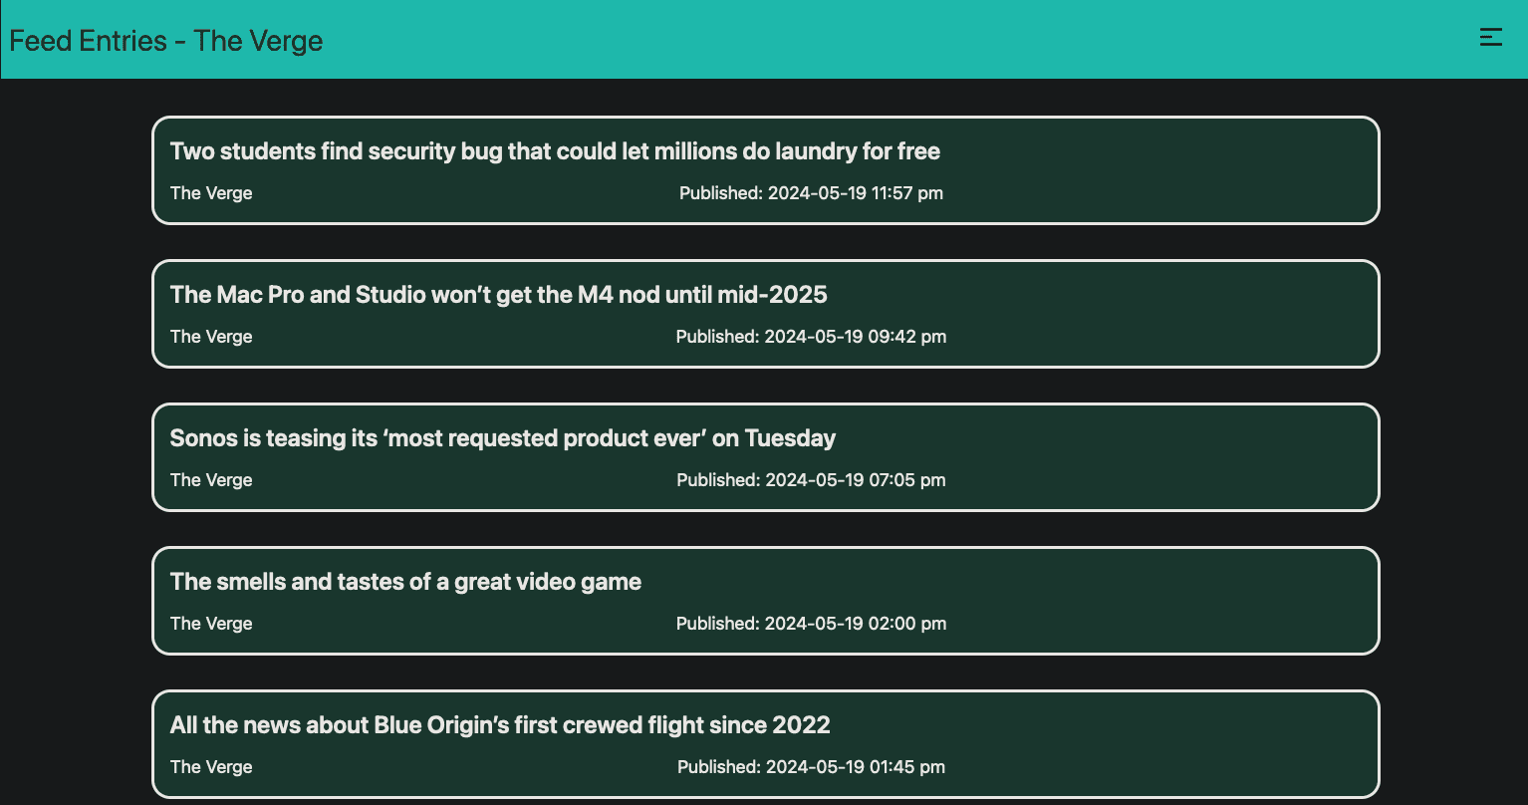1528x805 pixels.
Task: Click the published timestamp 11:57 pm
Action: coord(811,193)
